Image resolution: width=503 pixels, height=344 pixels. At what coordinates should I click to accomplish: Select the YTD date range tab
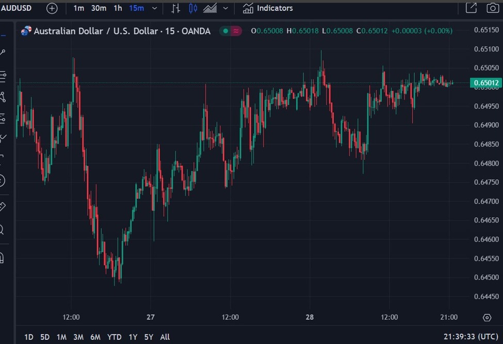114,337
